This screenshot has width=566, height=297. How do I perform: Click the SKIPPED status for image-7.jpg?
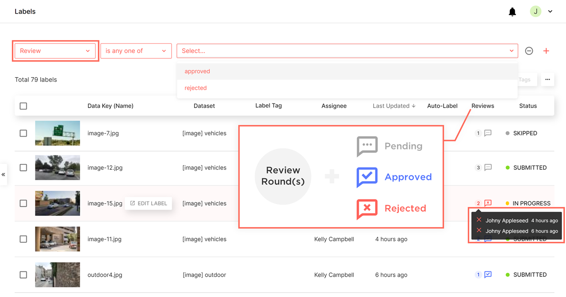[521, 133]
